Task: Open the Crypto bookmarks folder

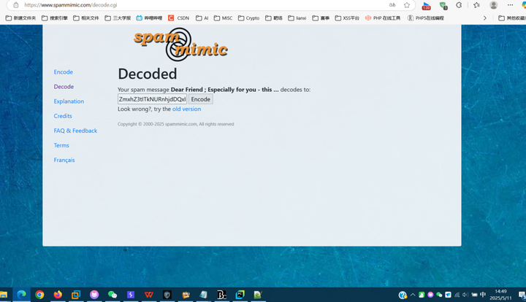Action: [x=248, y=18]
